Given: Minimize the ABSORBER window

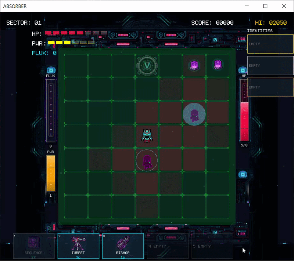Looking at the screenshot, I should (247, 6).
